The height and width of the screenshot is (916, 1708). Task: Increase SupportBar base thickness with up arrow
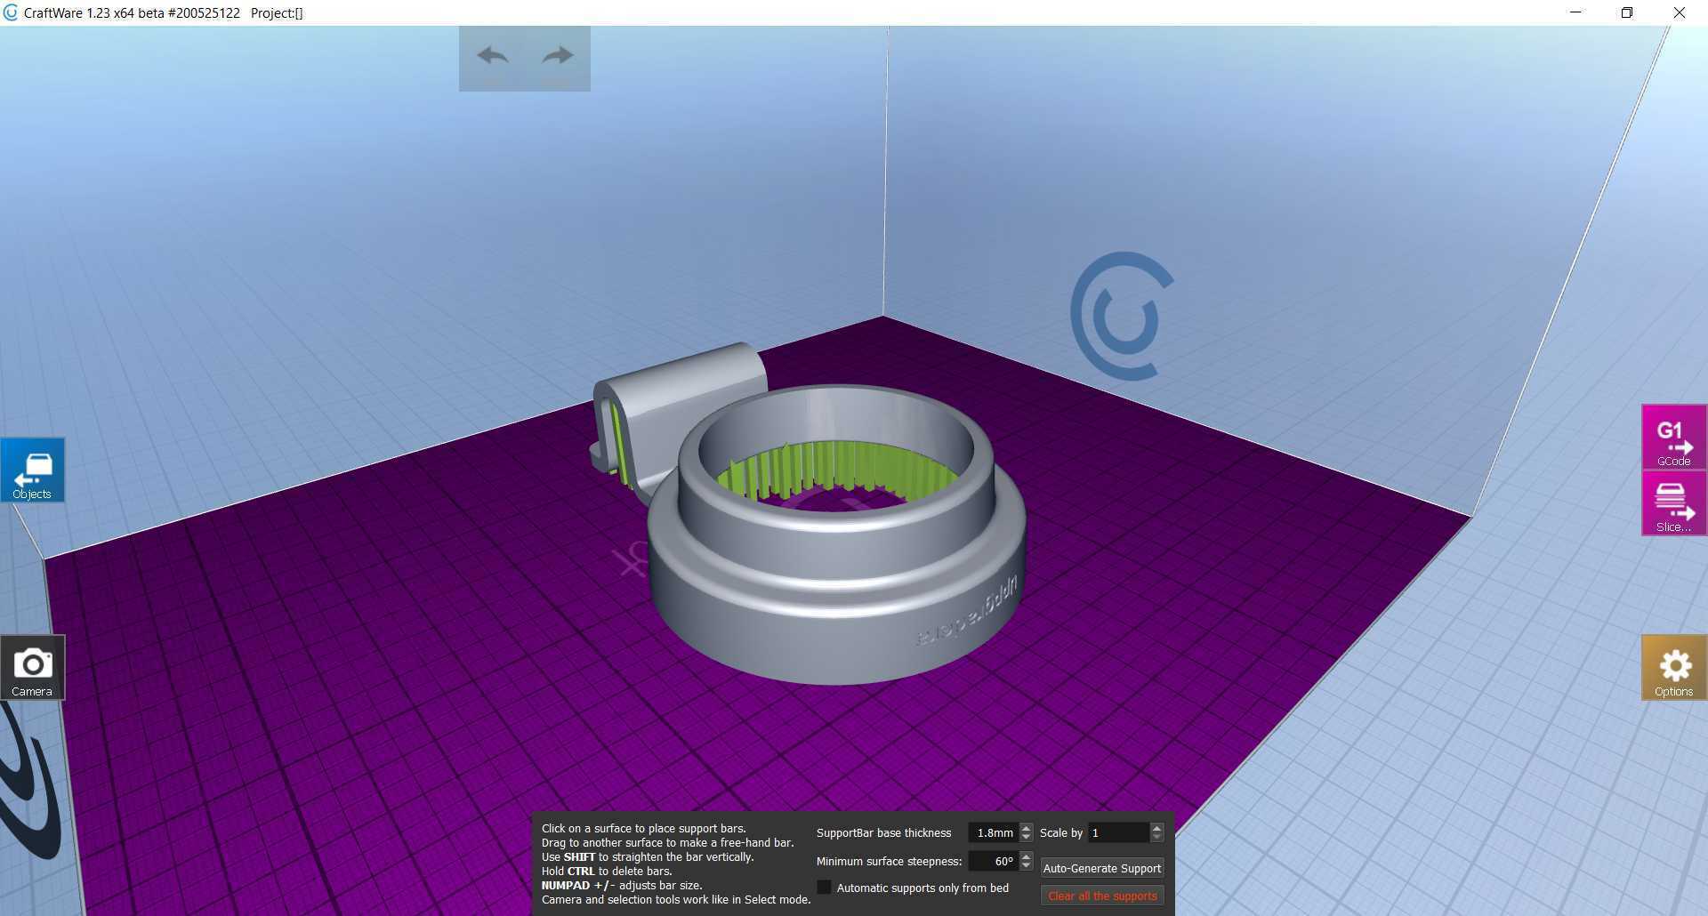coord(1027,828)
